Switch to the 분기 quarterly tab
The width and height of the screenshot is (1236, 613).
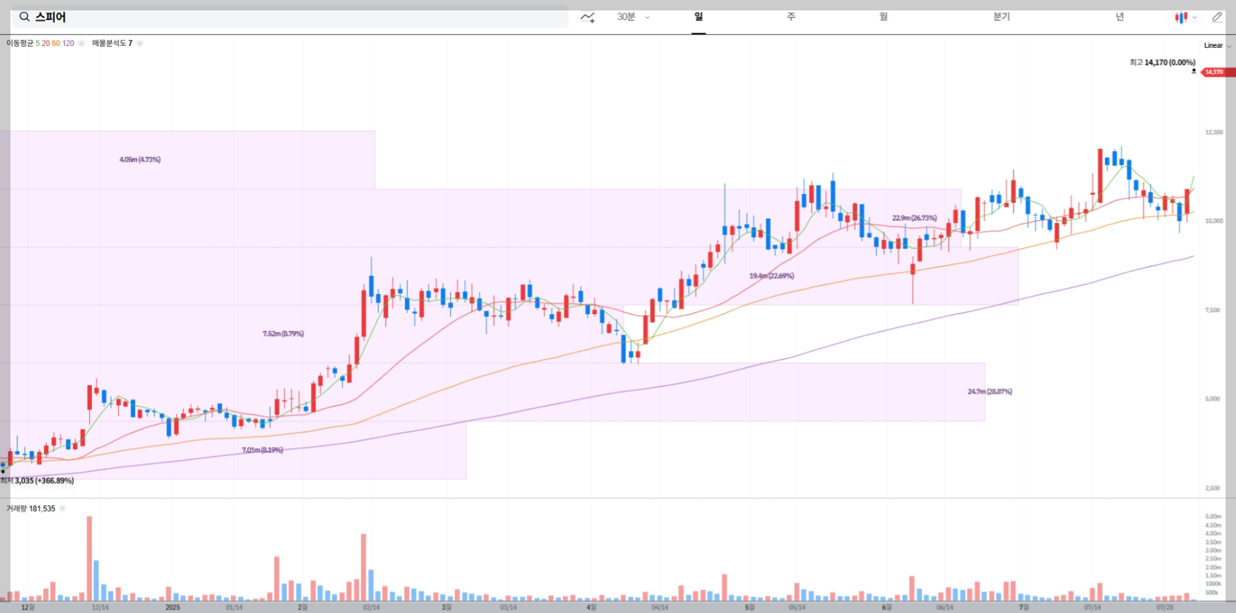[1001, 17]
